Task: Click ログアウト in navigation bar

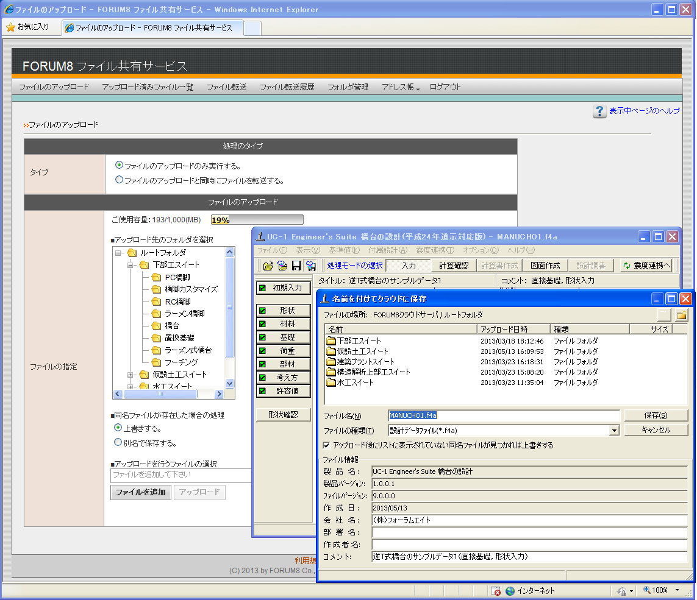Action: [x=445, y=87]
